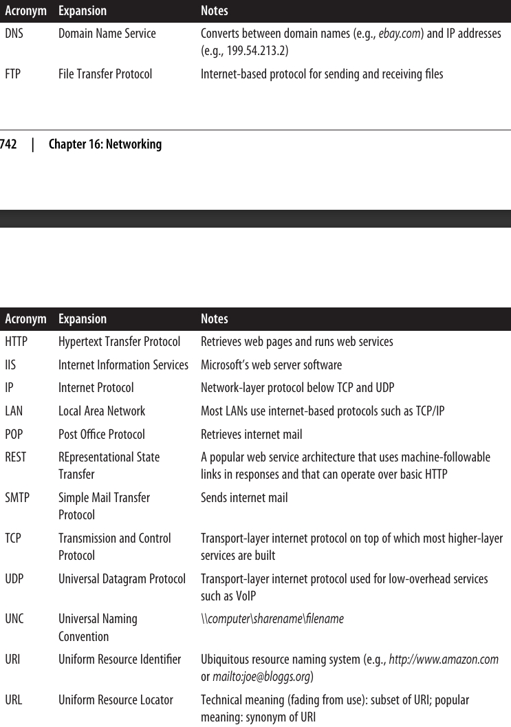The image size is (511, 727).
Task: Click the Universal Datagram Protocol expansion
Action: pyautogui.click(x=122, y=578)
